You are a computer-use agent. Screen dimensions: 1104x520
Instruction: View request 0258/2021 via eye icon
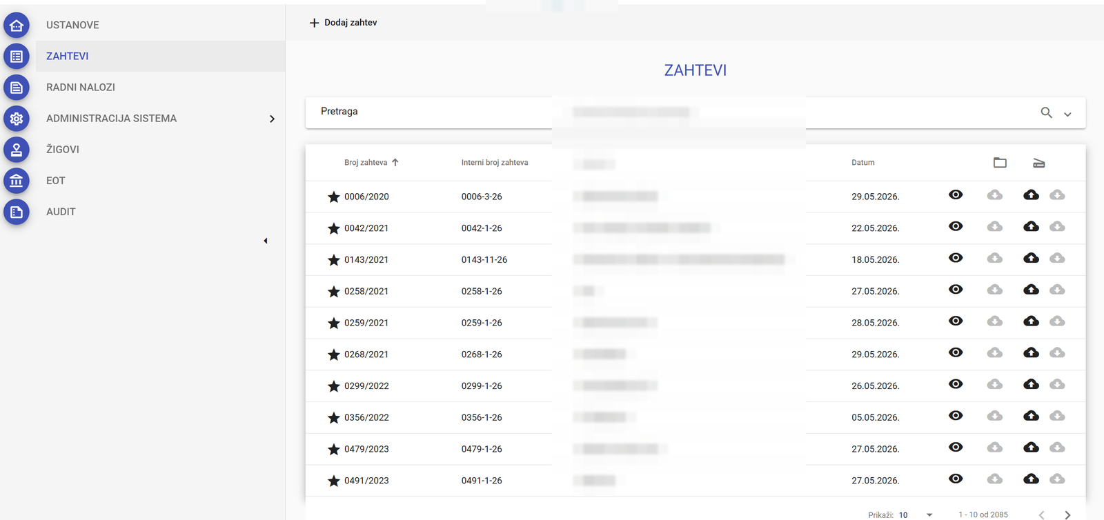coord(956,290)
